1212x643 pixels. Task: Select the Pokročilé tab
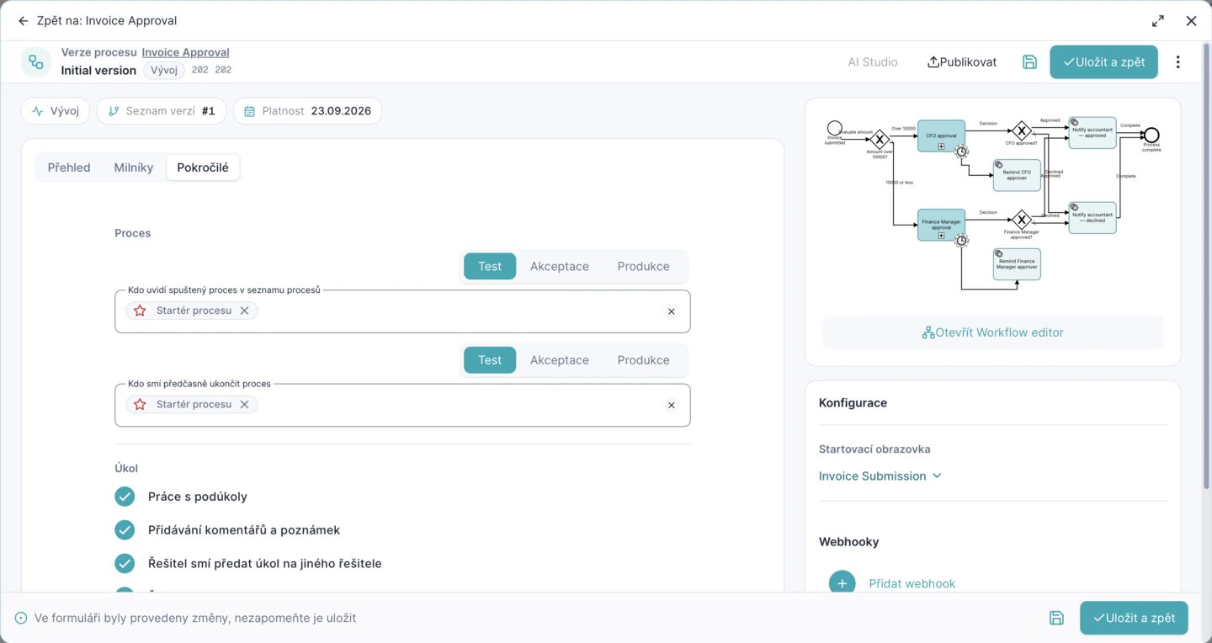(x=203, y=167)
